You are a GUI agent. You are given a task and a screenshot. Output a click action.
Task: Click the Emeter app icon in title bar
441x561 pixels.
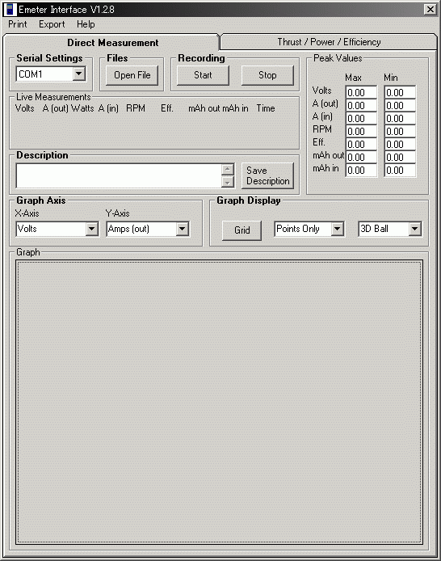click(x=10, y=10)
